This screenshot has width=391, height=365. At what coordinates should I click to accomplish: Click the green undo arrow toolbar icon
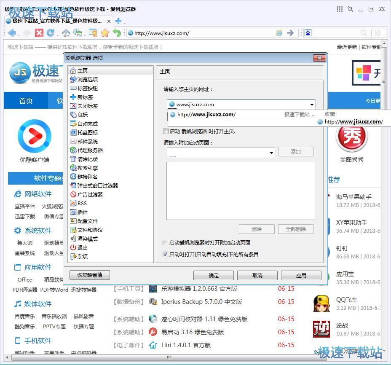(x=117, y=33)
